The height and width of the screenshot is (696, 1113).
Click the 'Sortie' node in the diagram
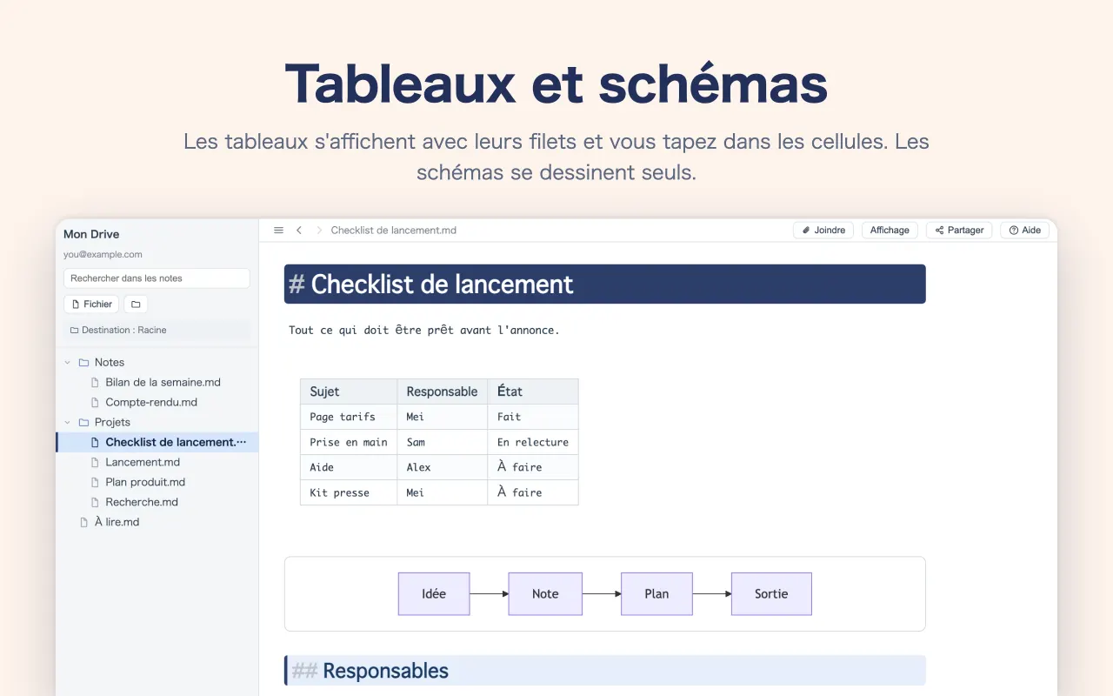point(771,594)
